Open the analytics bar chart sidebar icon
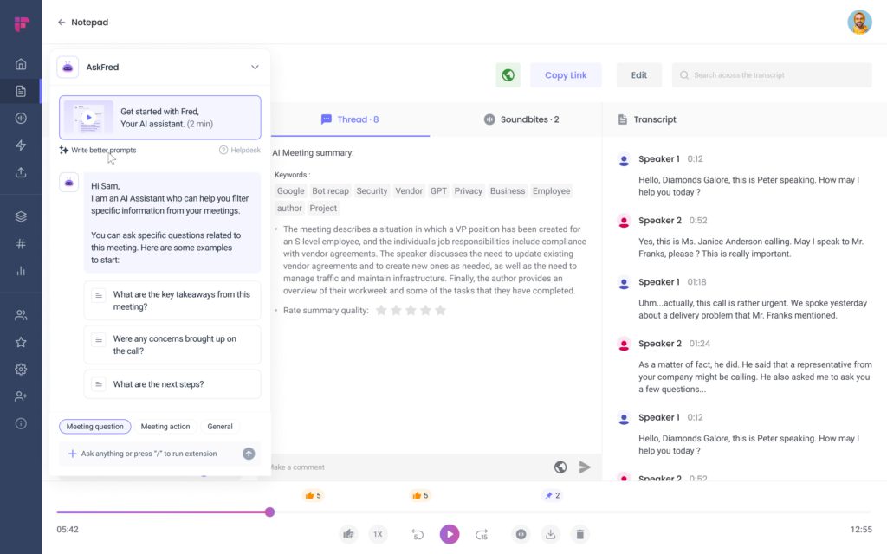The image size is (887, 554). click(x=21, y=271)
